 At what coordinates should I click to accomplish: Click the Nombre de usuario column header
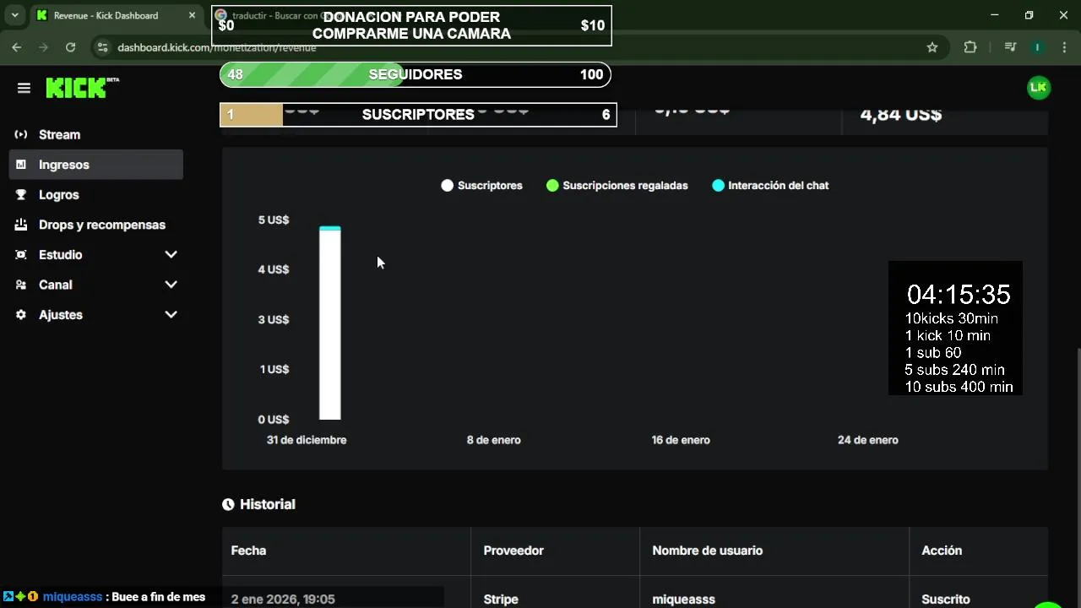(707, 551)
